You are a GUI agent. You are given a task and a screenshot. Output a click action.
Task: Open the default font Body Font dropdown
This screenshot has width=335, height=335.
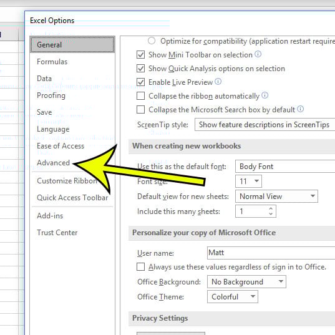click(285, 166)
